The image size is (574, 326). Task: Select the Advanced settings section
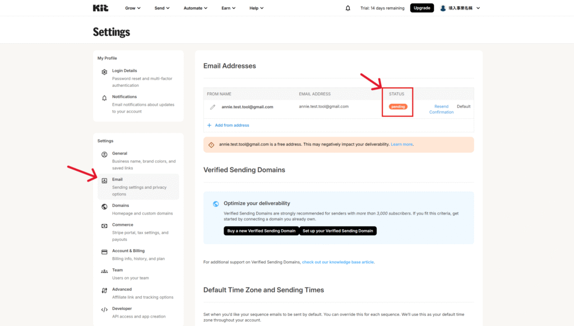coord(122,290)
